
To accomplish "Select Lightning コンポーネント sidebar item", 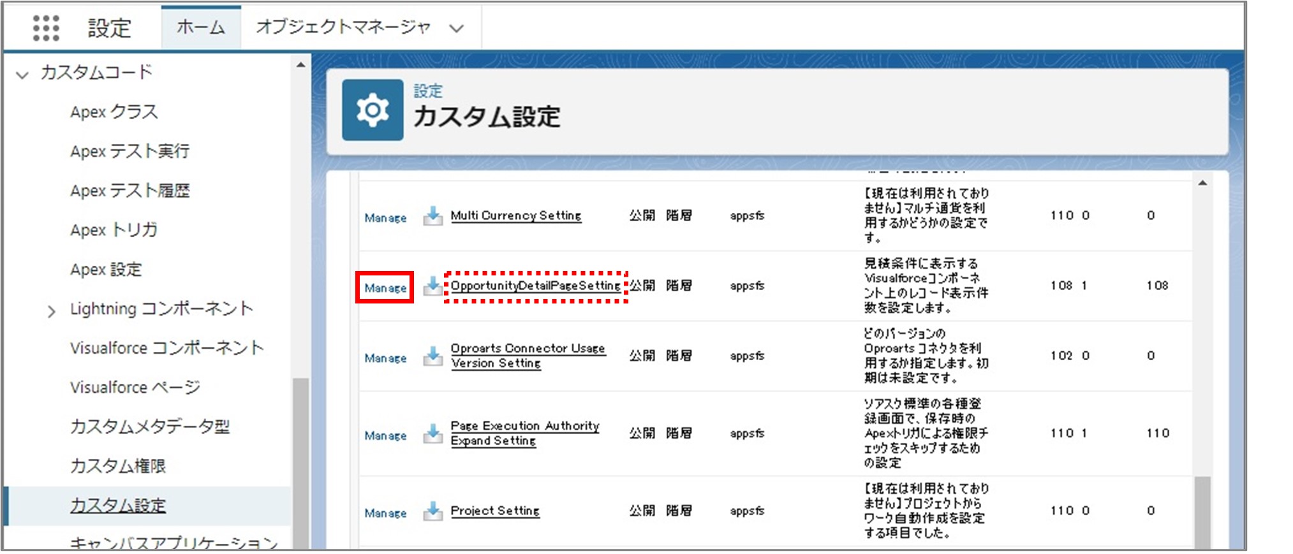I will pyautogui.click(x=161, y=309).
